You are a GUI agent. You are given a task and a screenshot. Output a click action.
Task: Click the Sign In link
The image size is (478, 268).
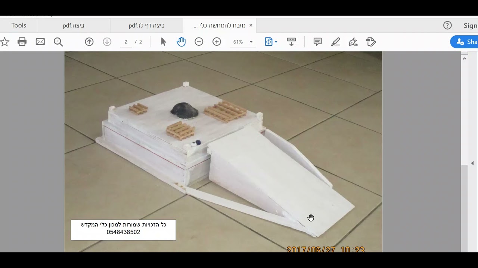[471, 25]
